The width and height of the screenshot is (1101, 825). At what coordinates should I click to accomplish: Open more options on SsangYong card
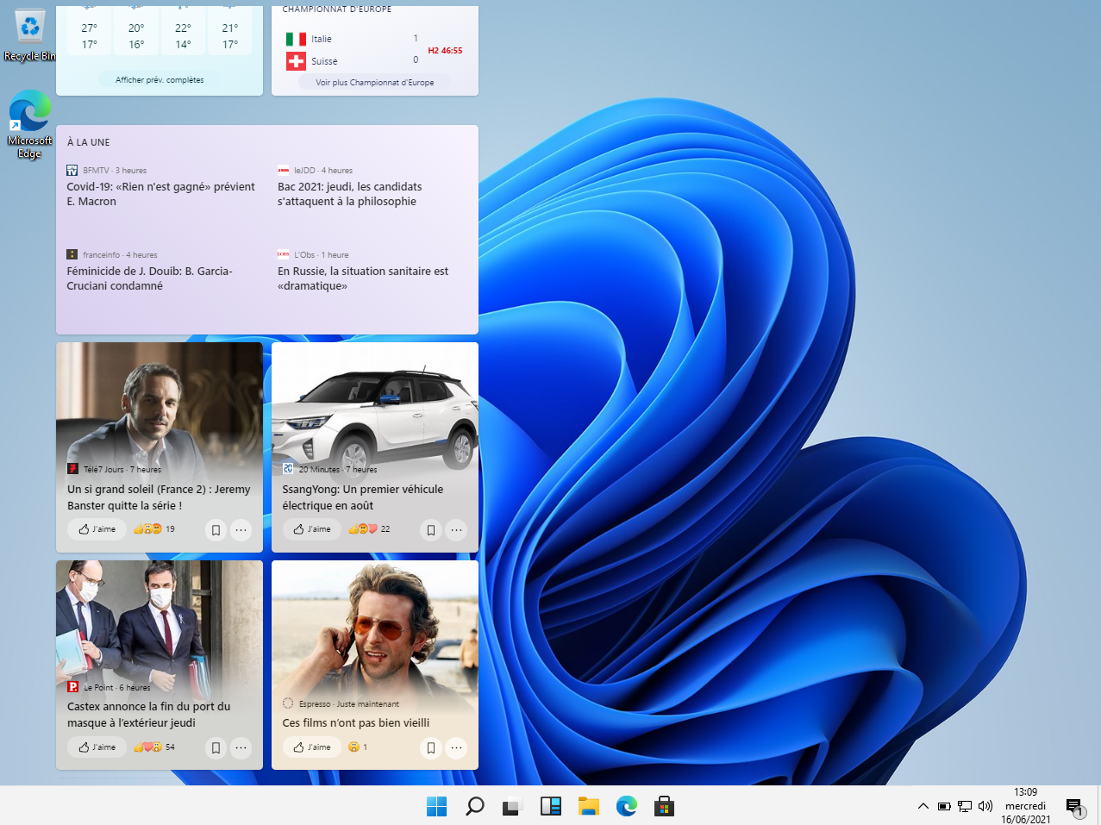(x=457, y=529)
